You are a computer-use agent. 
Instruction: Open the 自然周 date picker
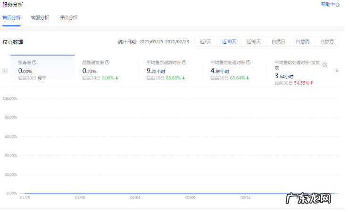(x=302, y=41)
